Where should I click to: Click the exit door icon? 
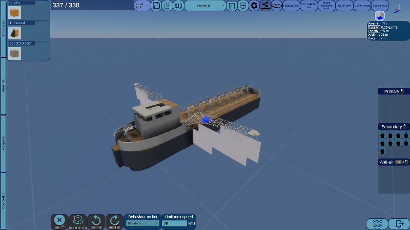399,224
